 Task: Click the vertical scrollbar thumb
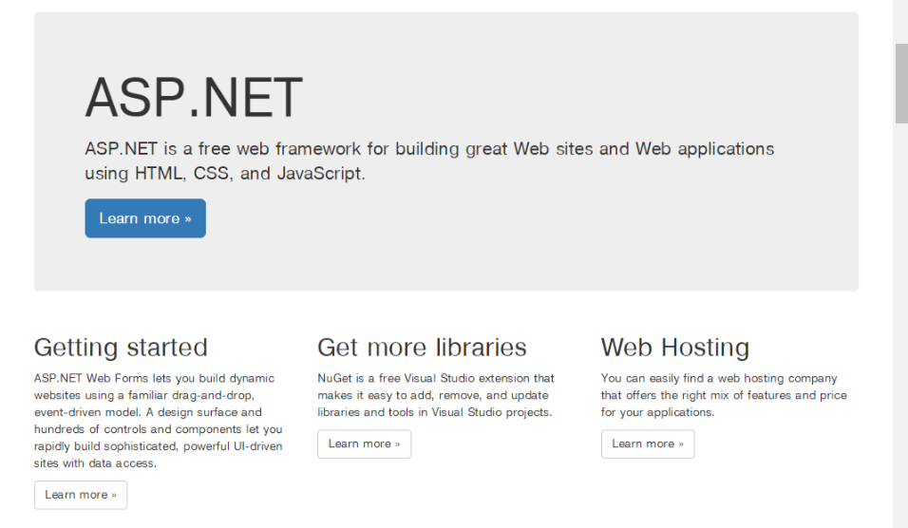901,84
